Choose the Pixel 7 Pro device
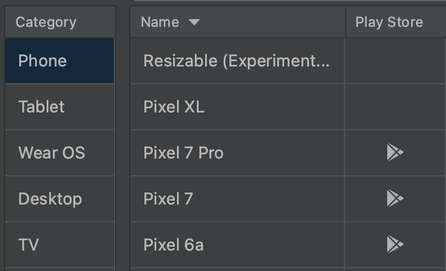Screen dimensions: 446x271 tap(183, 153)
